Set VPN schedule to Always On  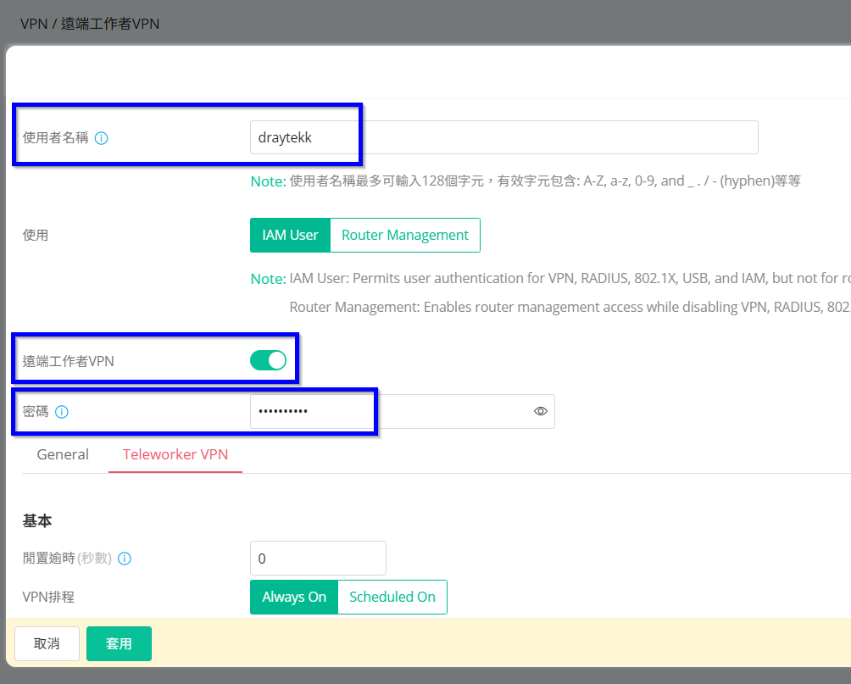point(293,597)
